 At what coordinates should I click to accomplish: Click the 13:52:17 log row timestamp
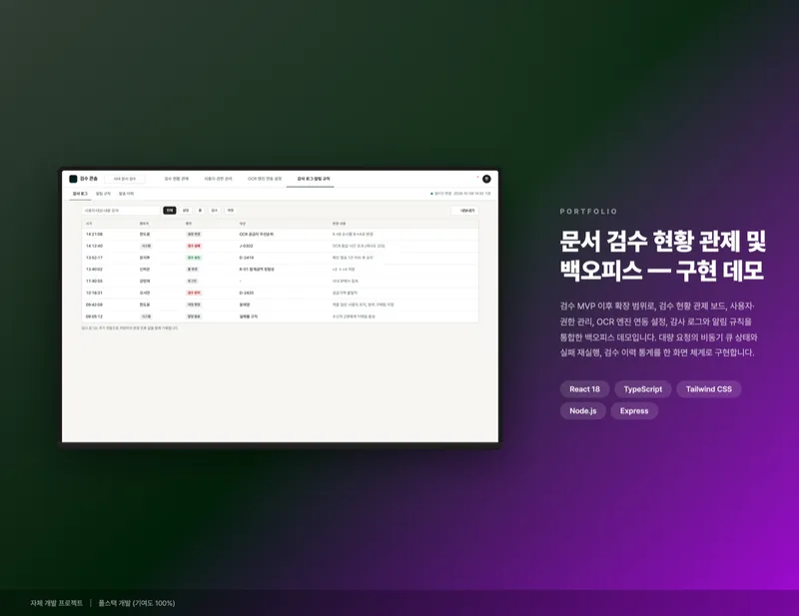[94, 258]
